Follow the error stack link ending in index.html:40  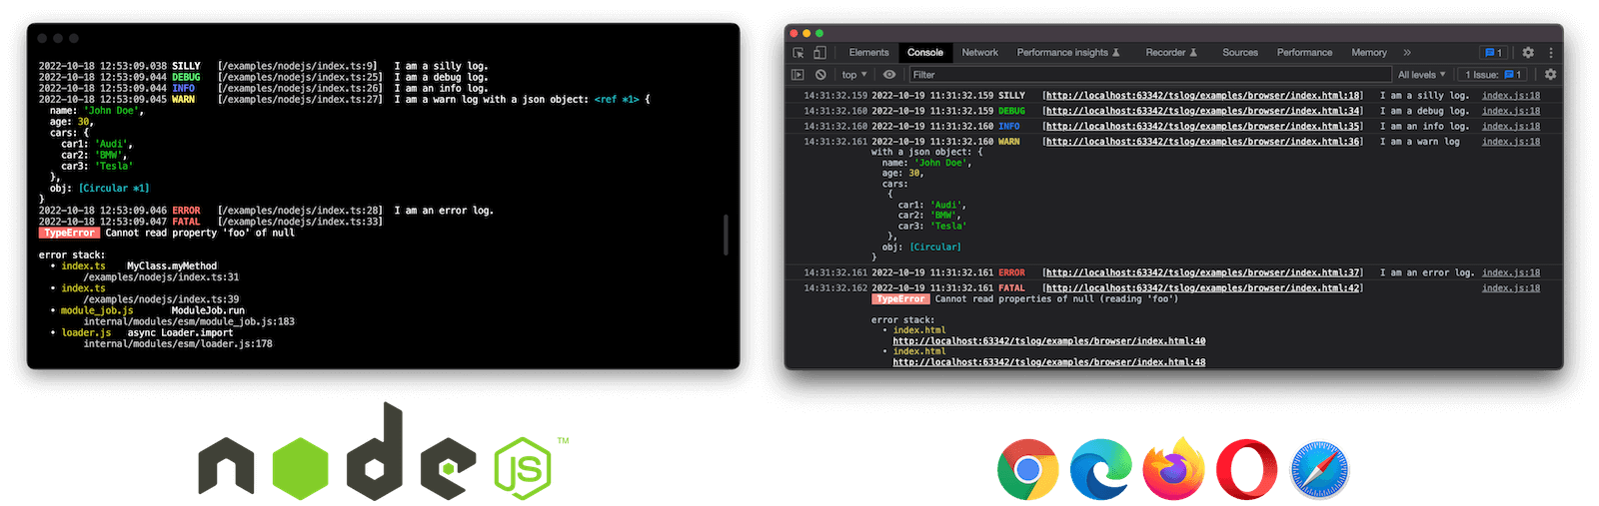pyautogui.click(x=1049, y=341)
